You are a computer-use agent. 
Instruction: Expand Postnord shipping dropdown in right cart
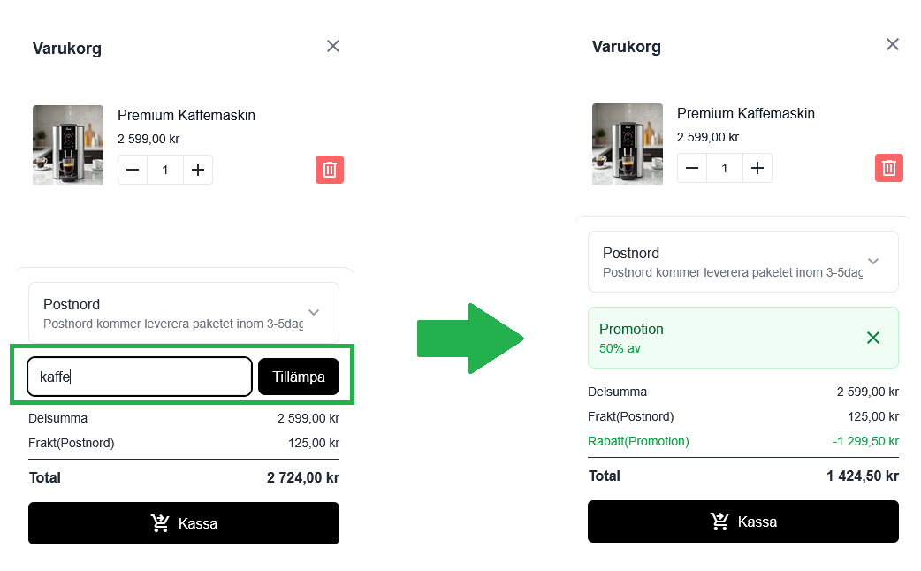(872, 261)
